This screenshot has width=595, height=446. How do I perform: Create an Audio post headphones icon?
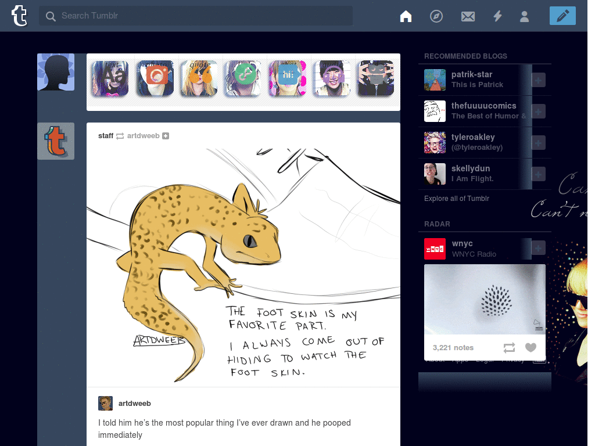pos(332,78)
